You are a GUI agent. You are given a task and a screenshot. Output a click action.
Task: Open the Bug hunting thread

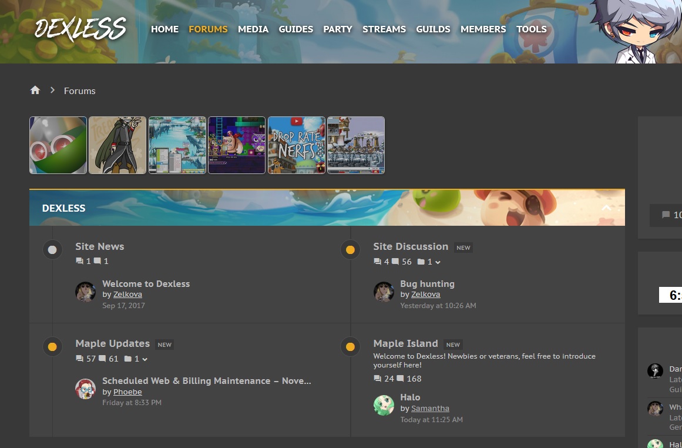pyautogui.click(x=427, y=284)
